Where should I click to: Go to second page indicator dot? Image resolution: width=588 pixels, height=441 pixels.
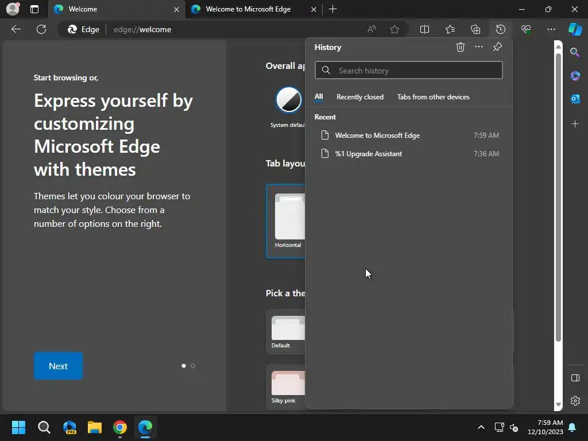tap(193, 366)
